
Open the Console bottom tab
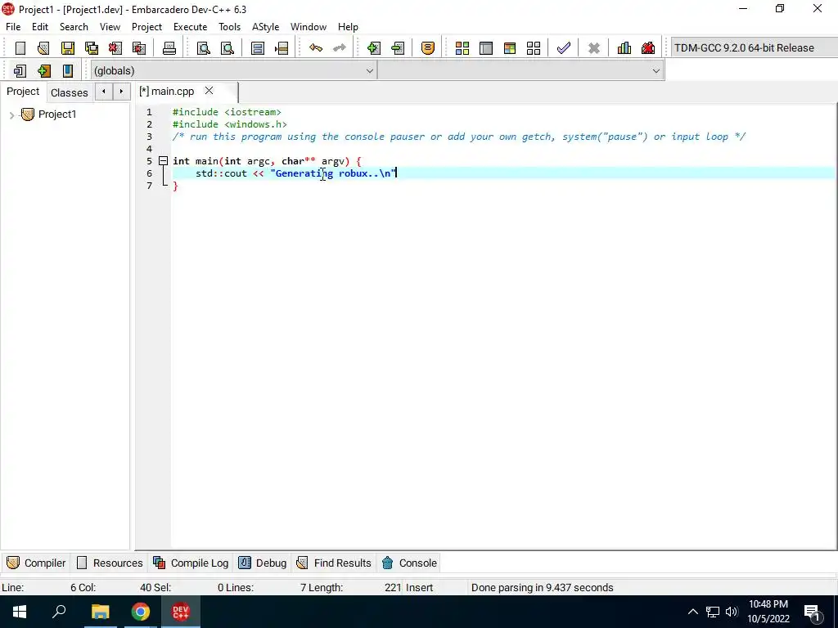click(x=410, y=563)
